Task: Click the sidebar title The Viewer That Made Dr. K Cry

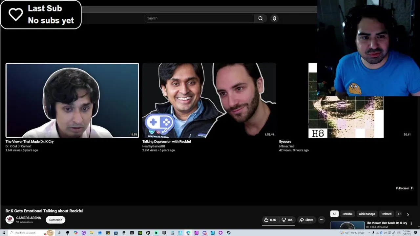Action: (x=387, y=223)
